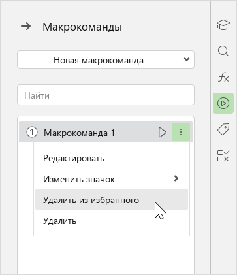The image size is (237, 275).
Task: Click the number 1 badge of Макрокоманда 1
Action: pyautogui.click(x=32, y=132)
